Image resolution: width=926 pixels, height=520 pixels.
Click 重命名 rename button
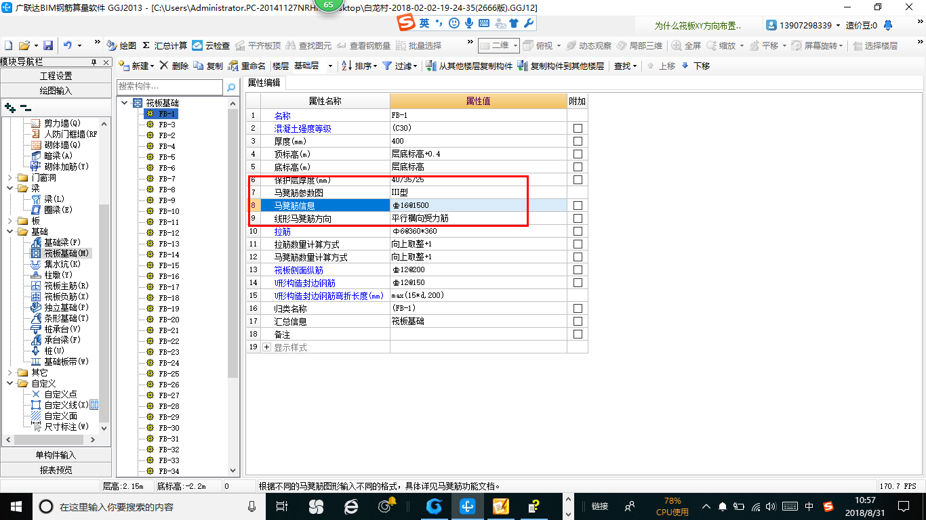coord(247,66)
